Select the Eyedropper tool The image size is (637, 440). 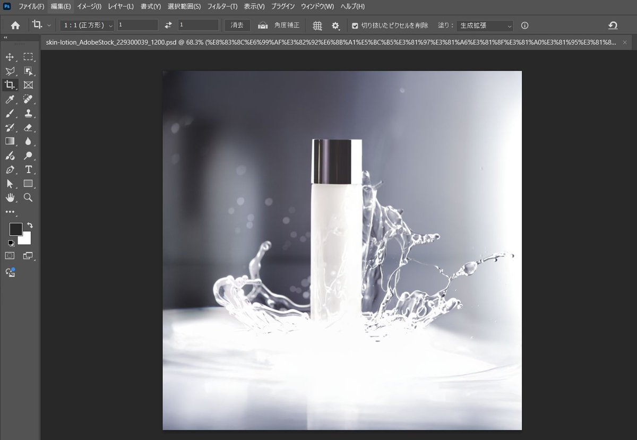[10, 99]
